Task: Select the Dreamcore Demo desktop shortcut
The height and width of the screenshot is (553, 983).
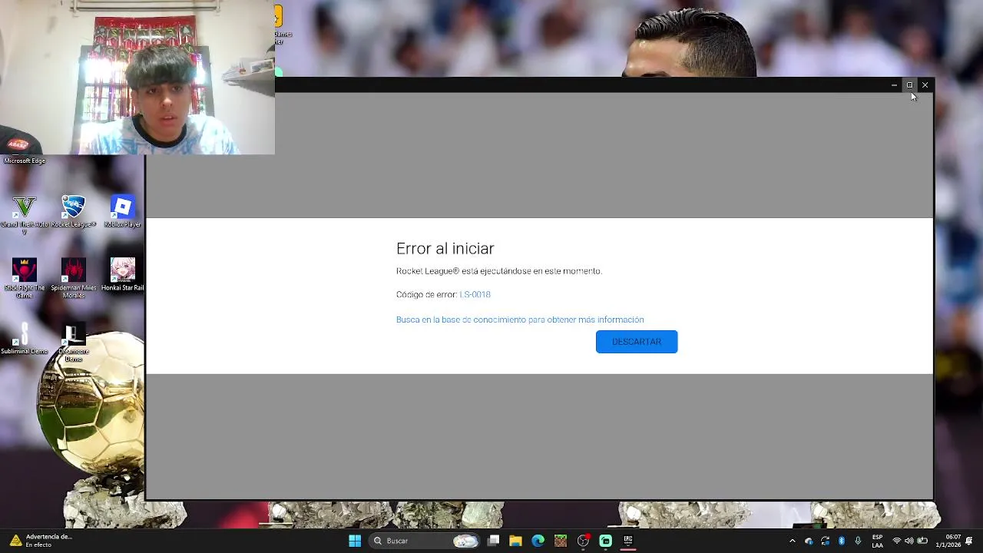Action: click(73, 343)
